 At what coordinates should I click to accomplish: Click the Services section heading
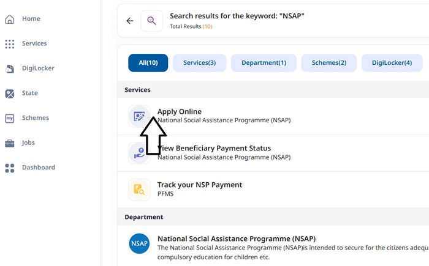pyautogui.click(x=138, y=90)
